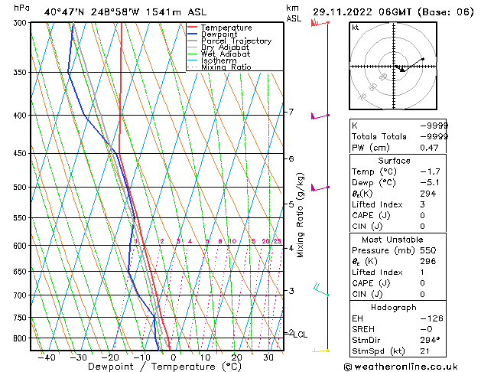The height and width of the screenshot is (372, 481).
Task: Click the 30 temperature axis label
Action: [268, 357]
